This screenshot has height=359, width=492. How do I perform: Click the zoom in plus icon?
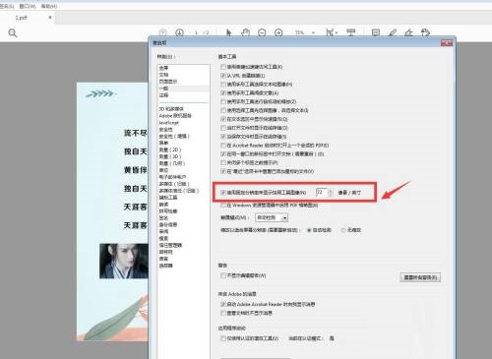(278, 32)
